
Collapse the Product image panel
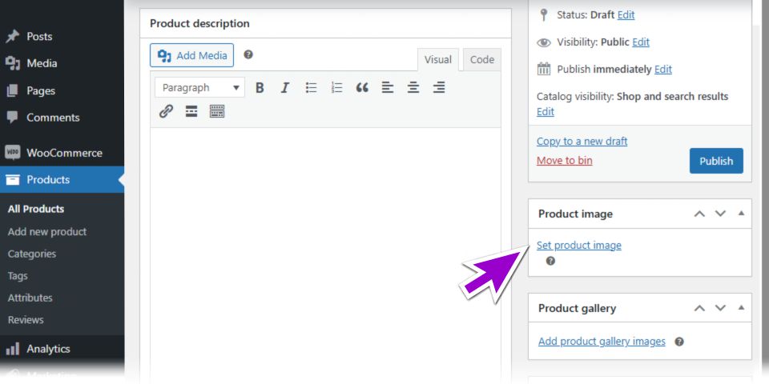coord(741,213)
